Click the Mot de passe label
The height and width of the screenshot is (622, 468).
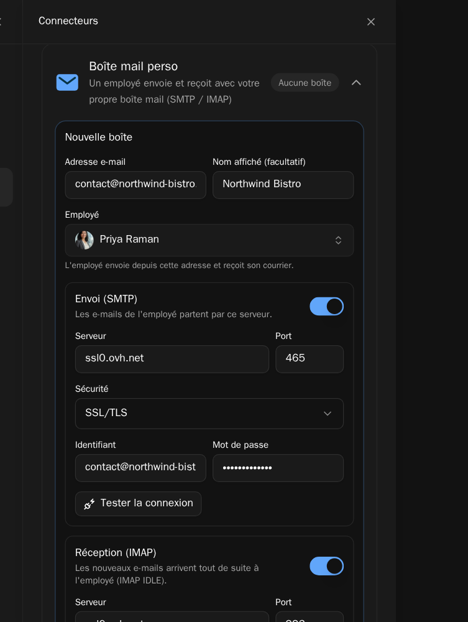[241, 445]
